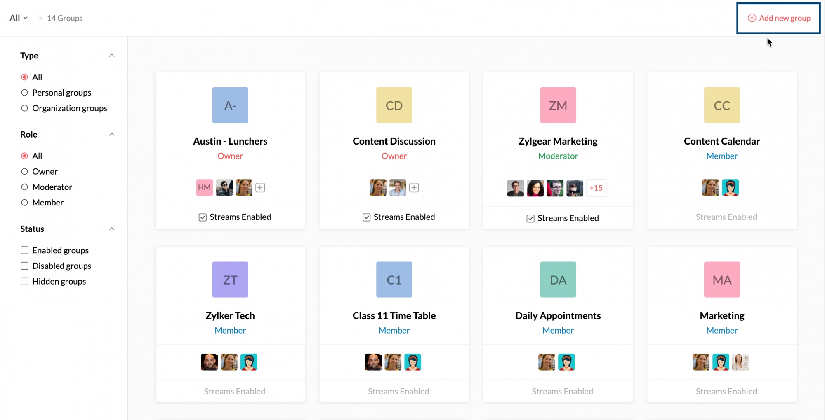
Task: Add member to Austin - Lunchers group
Action: 260,188
